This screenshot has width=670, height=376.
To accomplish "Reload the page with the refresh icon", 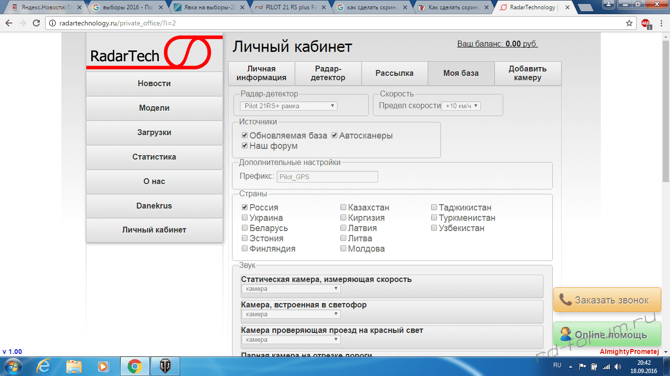I will [36, 23].
